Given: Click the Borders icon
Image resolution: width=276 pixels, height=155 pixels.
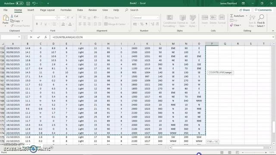Looking at the screenshot, I should point(54,24).
